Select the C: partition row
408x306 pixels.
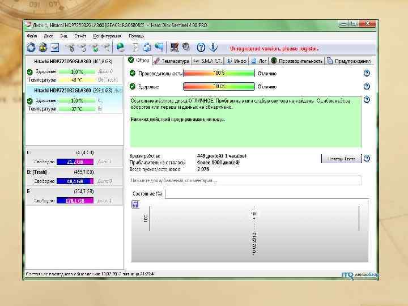click(x=74, y=157)
